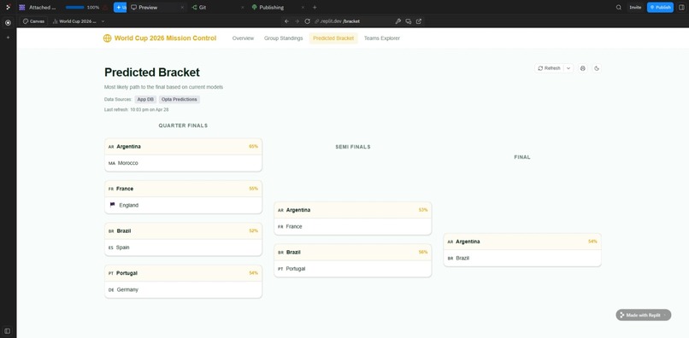Click the Invite button
This screenshot has height=338, width=689.
(635, 8)
